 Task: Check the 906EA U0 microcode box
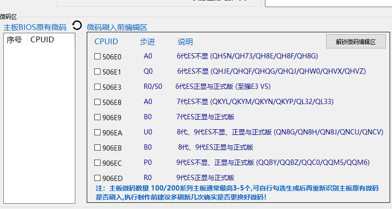coord(97,133)
